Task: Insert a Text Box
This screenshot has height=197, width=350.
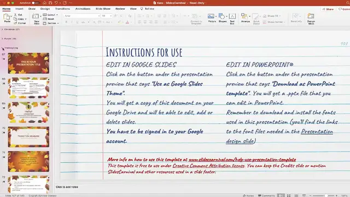Action: pos(232,18)
